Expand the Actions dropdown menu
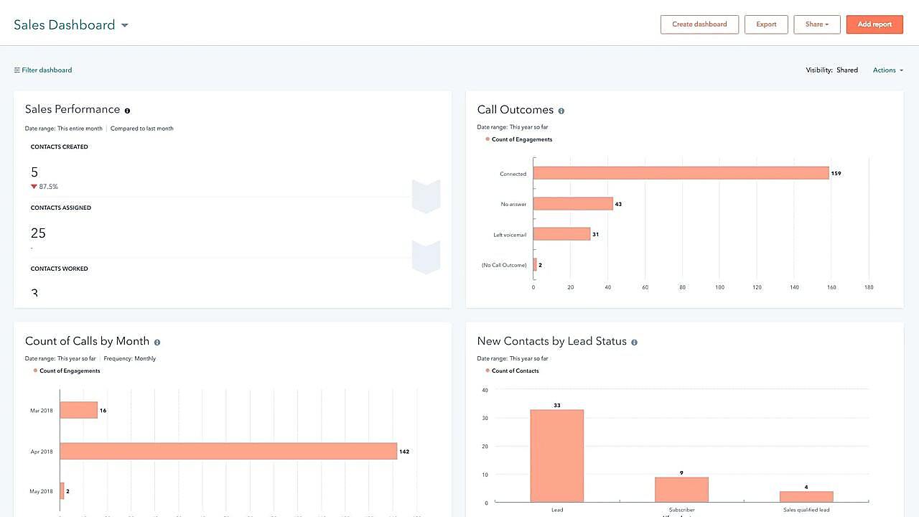This screenshot has height=517, width=919. [x=888, y=70]
